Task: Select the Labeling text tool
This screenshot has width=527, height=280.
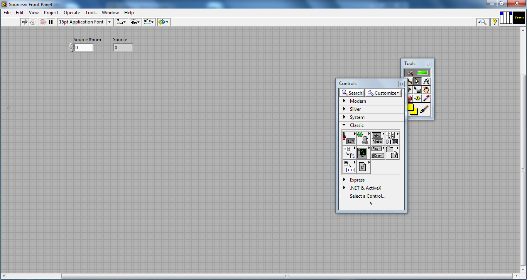Action: click(x=426, y=81)
